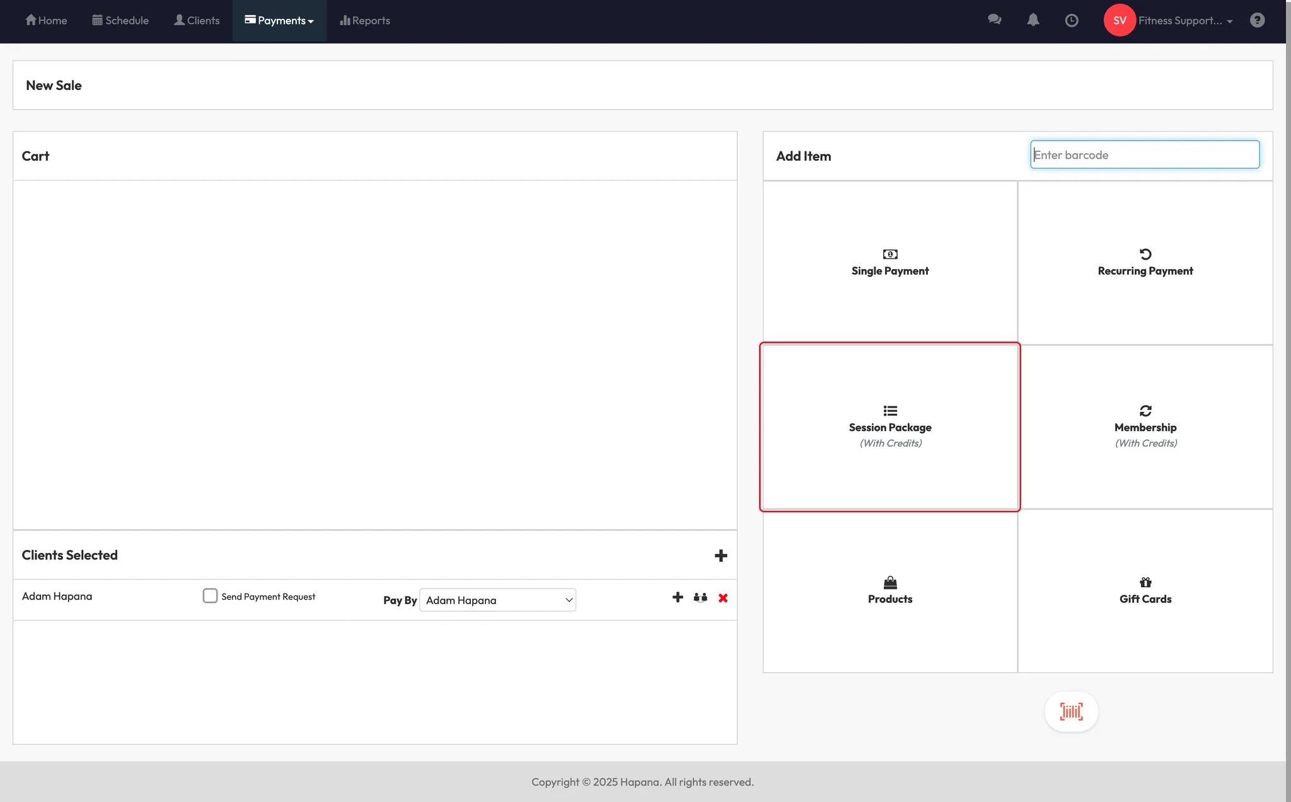Open the Reports menu item
This screenshot has height=802, width=1291.
365,21
